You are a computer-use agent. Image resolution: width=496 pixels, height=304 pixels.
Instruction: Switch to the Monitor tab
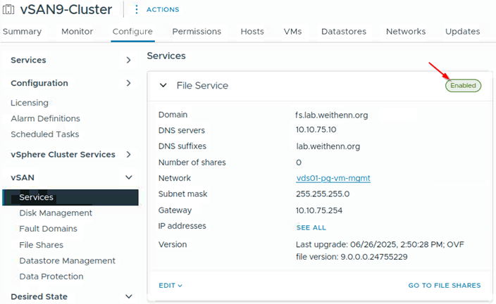pos(77,32)
